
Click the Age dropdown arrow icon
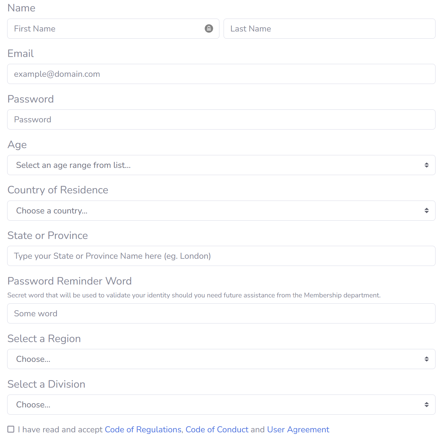click(x=426, y=165)
